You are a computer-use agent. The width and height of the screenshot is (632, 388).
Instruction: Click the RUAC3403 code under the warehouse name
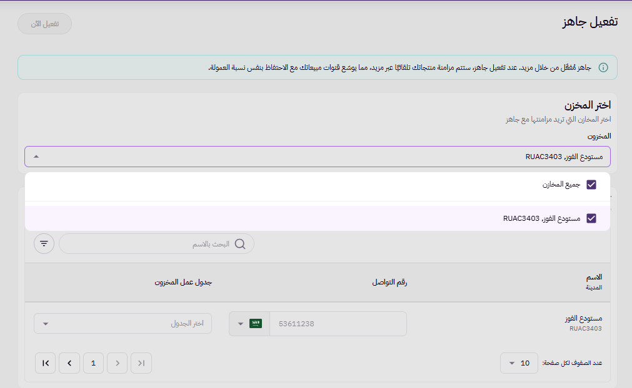click(x=585, y=329)
